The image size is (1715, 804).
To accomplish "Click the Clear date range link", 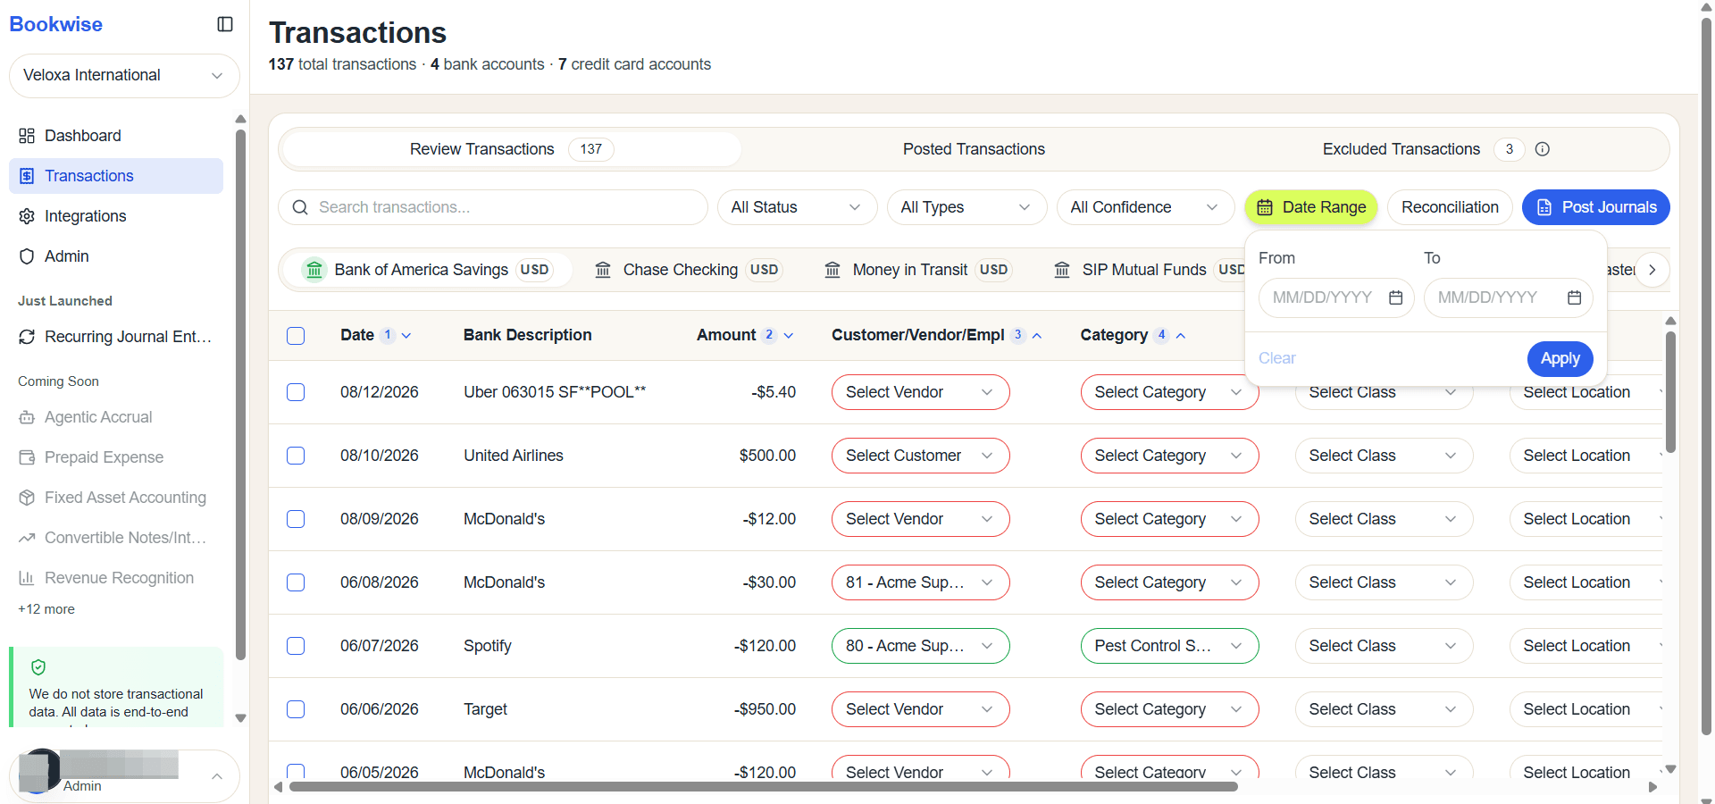I will 1276,358.
